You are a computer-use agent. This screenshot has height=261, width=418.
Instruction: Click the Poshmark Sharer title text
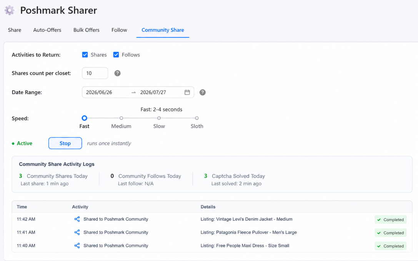[59, 10]
